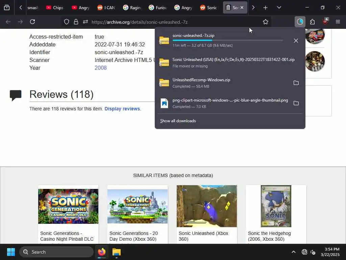Open 'Sonic Generations - 20 Day Demo' title
The width and height of the screenshot is (346, 260).
[134, 236]
